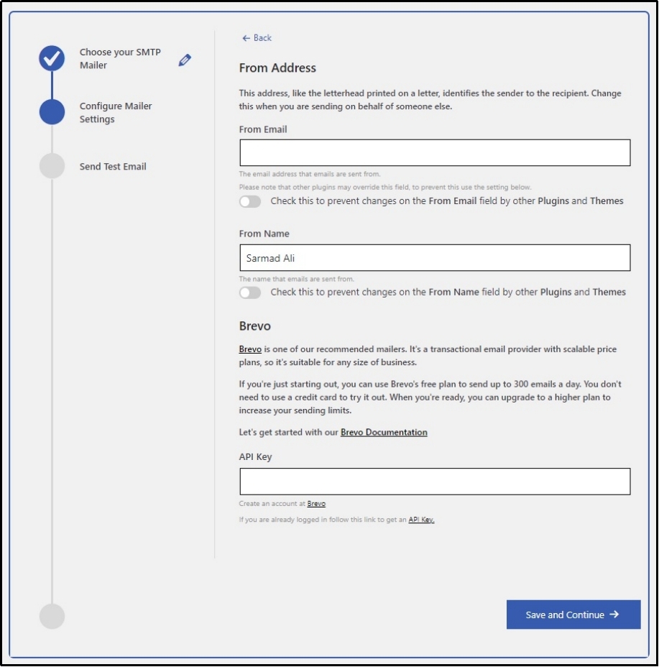Viewport: 659px width, 667px height.
Task: Follow the Brevo link to create an account
Action: [316, 504]
